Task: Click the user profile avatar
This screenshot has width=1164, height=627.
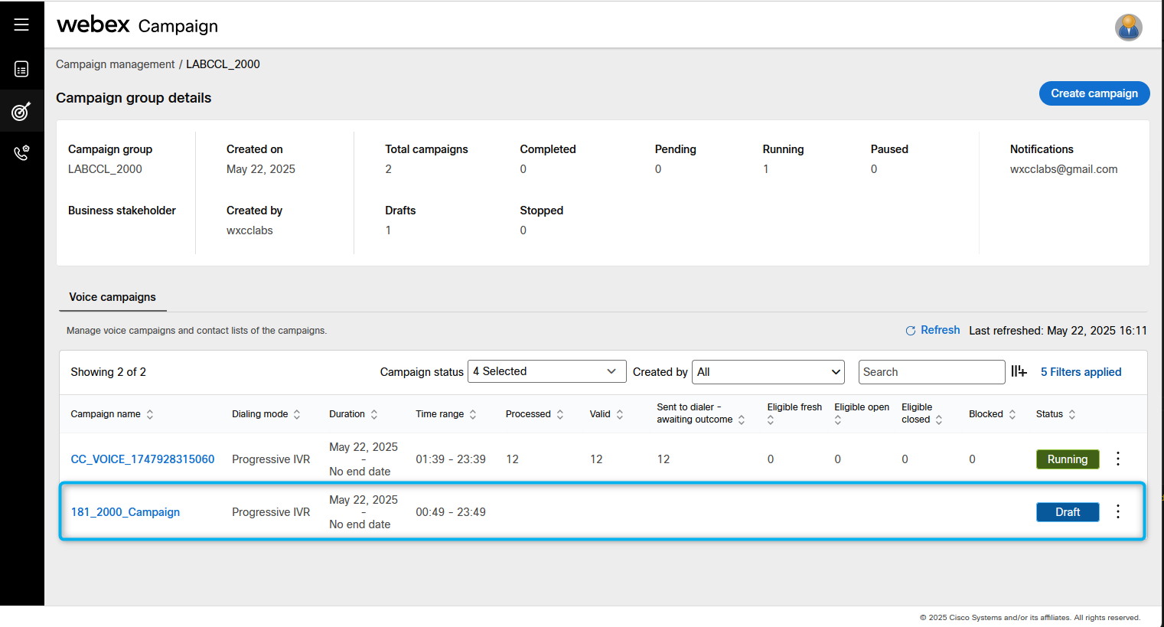Action: coord(1128,28)
